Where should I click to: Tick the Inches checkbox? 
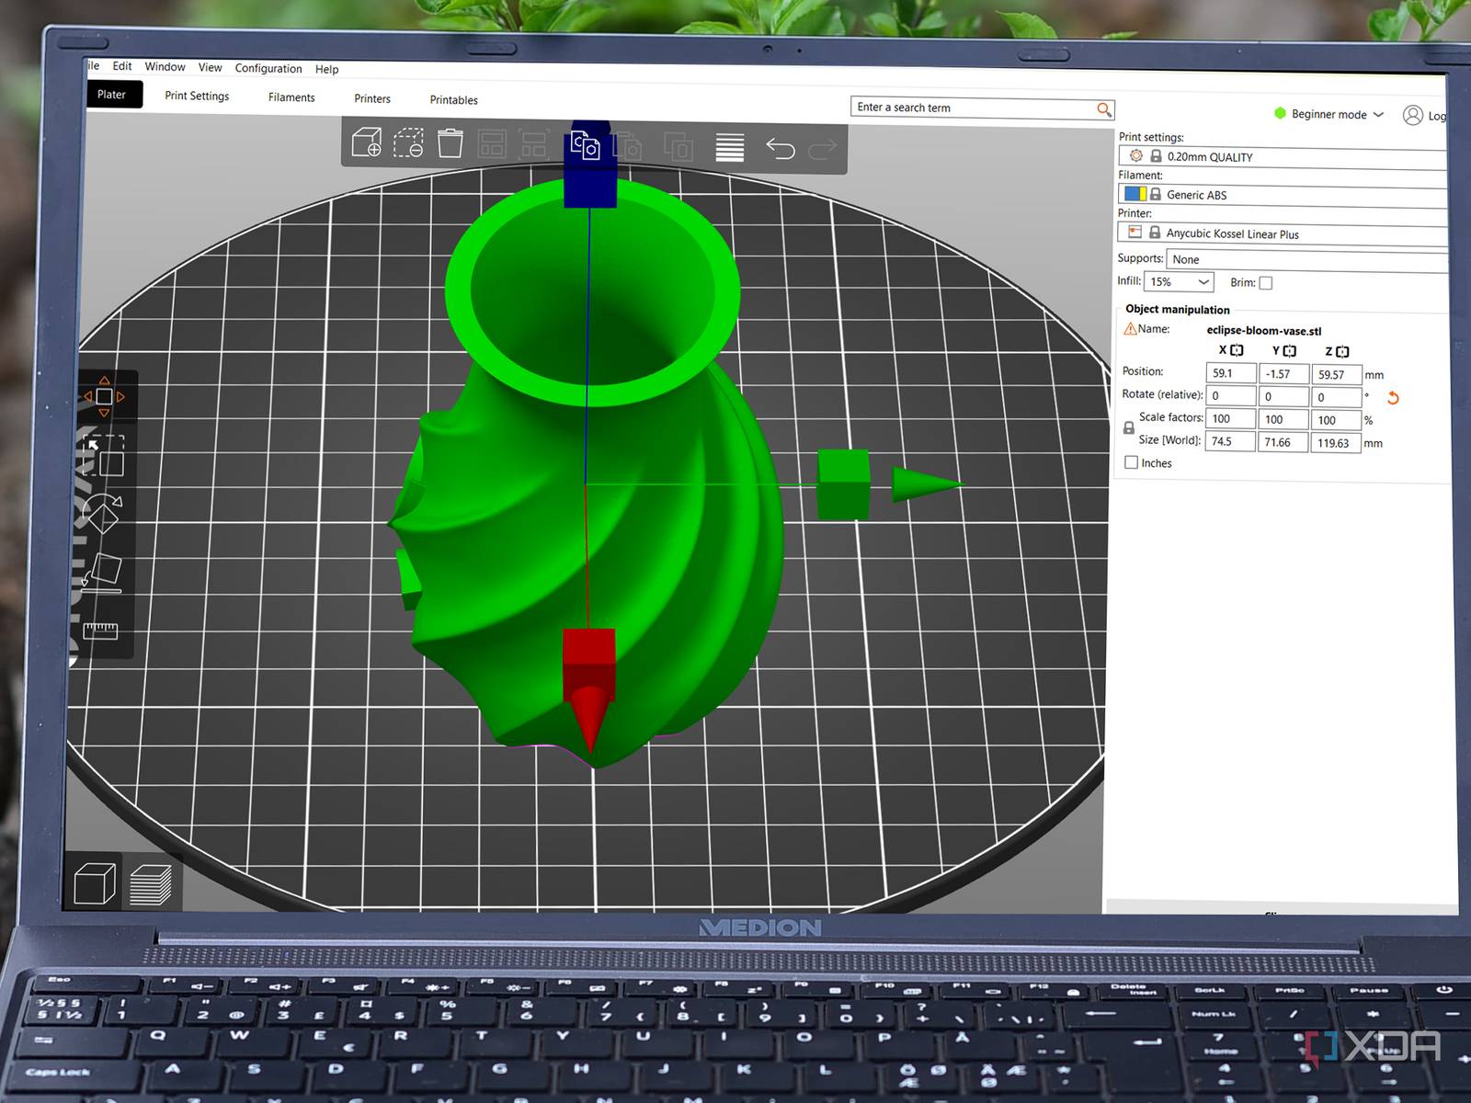1132,462
